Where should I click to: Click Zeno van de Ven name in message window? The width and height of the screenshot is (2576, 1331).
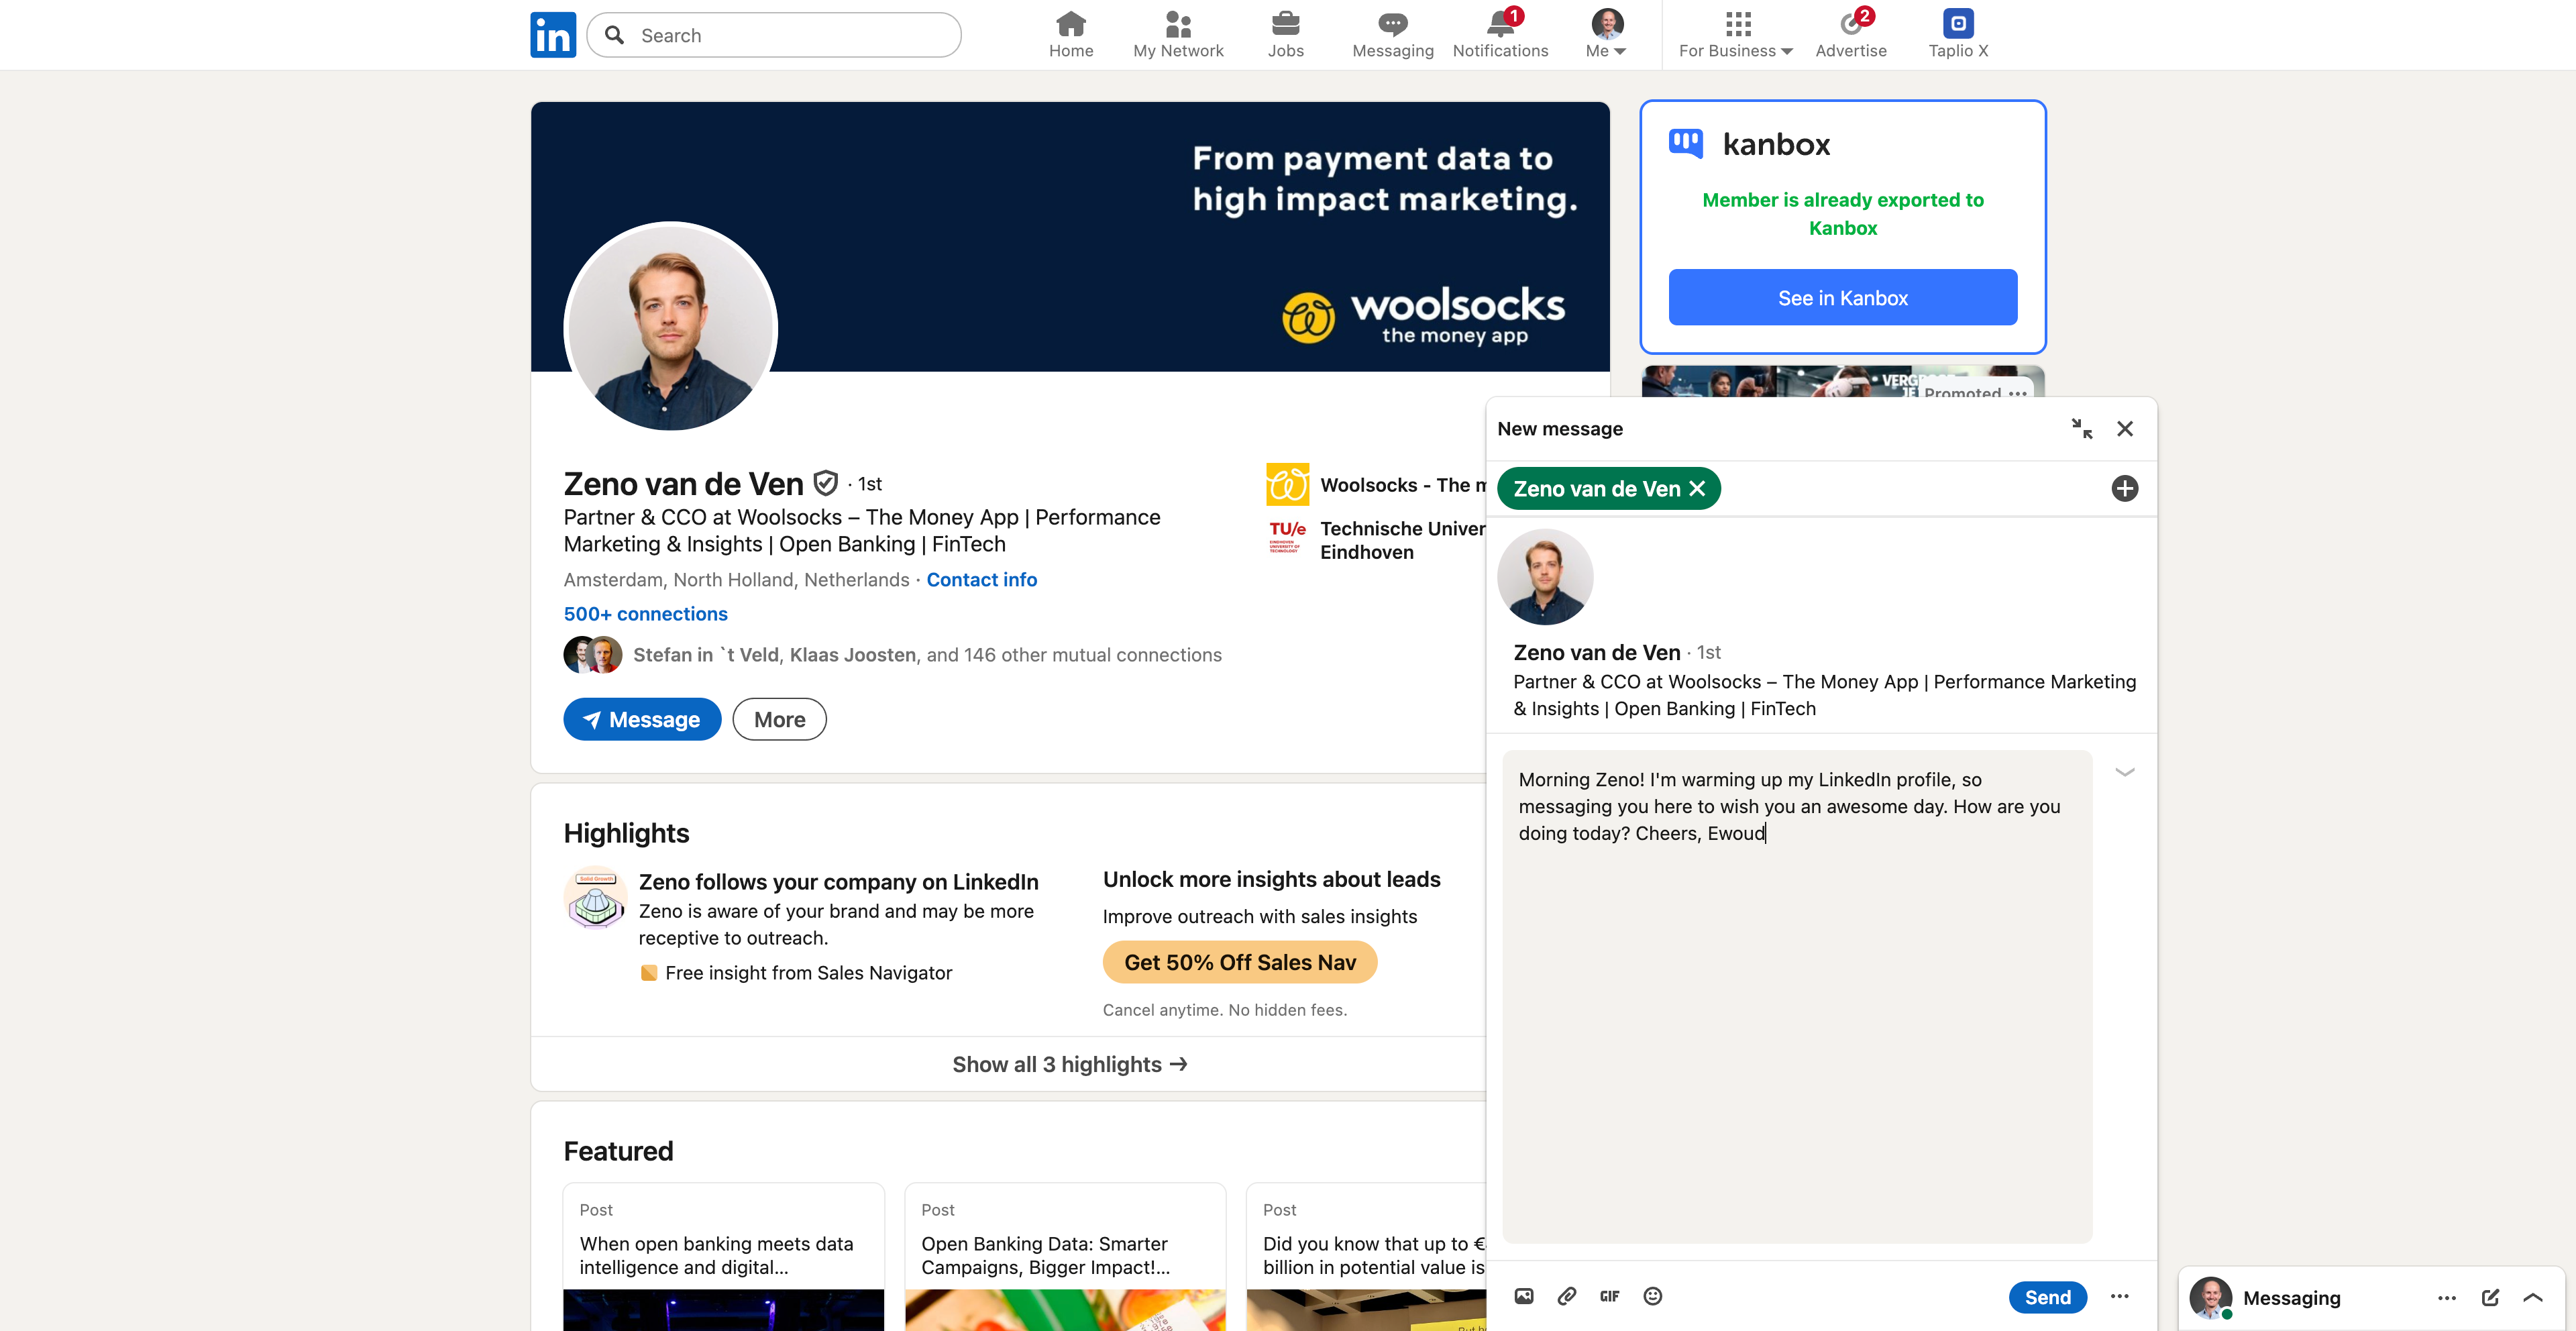point(1596,652)
